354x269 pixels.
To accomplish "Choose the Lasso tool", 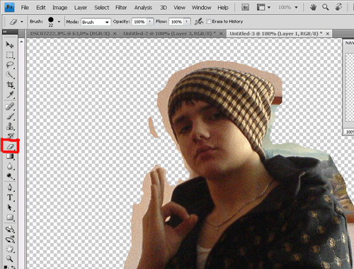I will 10,65.
